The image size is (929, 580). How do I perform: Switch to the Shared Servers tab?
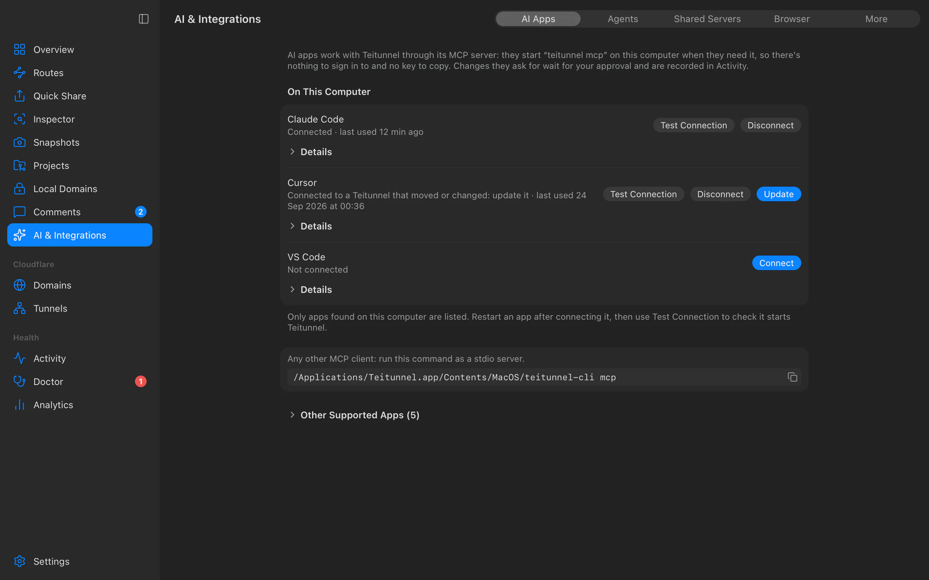tap(707, 19)
